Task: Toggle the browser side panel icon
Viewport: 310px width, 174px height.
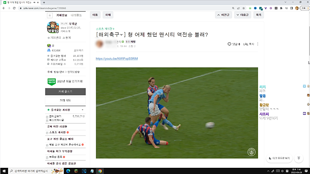Action: point(291,8)
